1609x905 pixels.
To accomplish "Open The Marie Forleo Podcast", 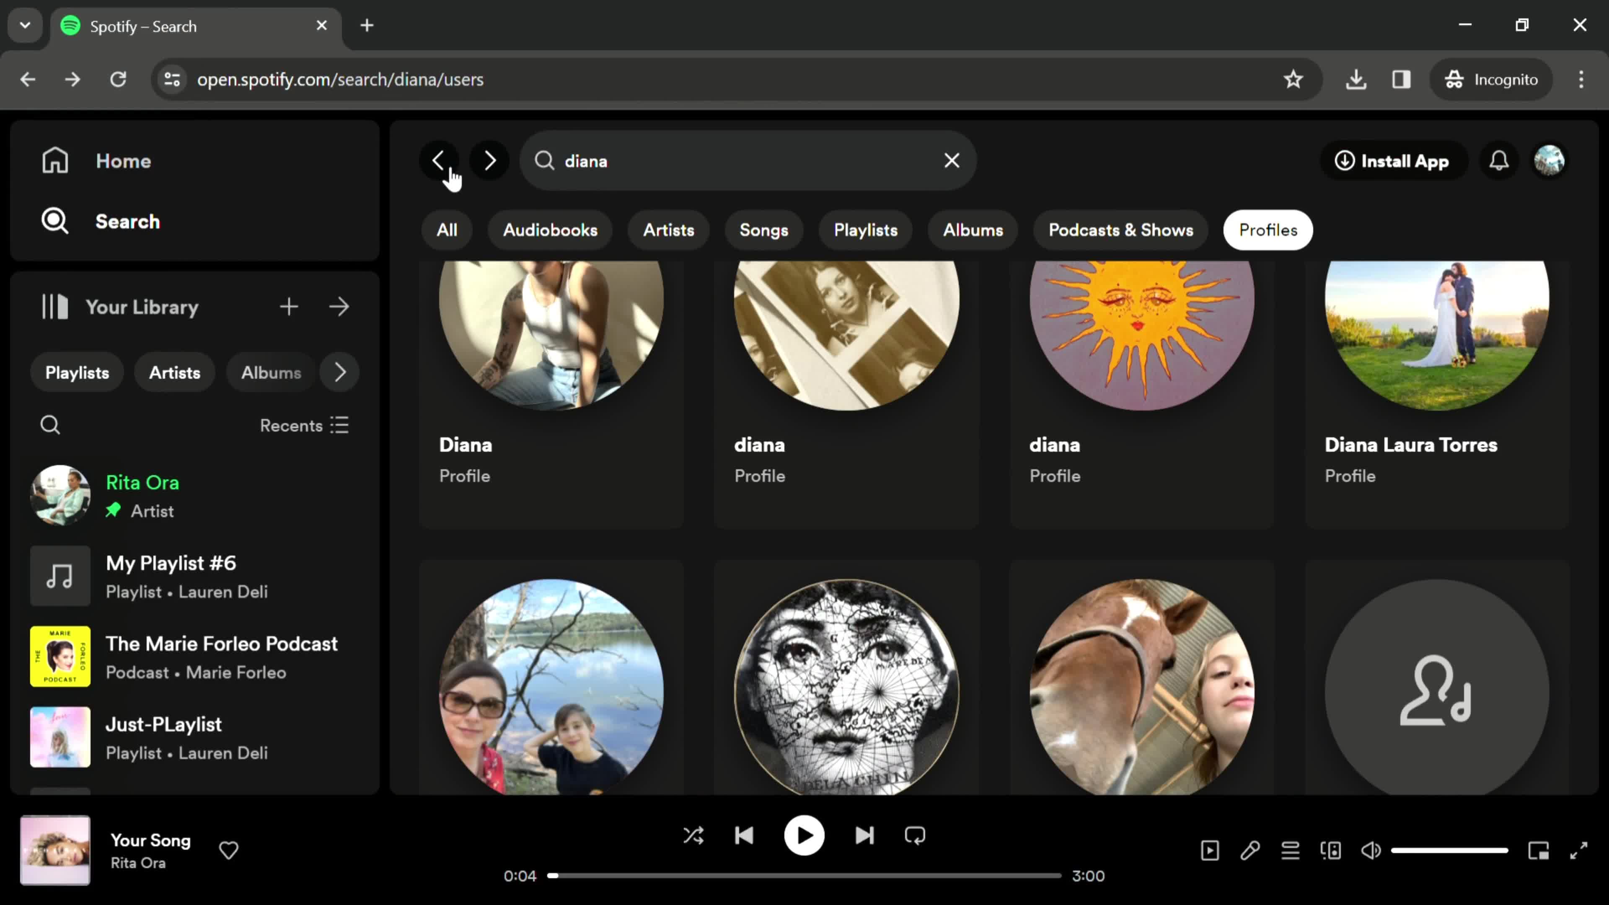I will coord(195,657).
